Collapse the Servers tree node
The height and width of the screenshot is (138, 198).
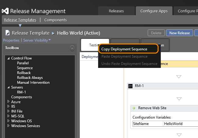[x=9, y=87]
